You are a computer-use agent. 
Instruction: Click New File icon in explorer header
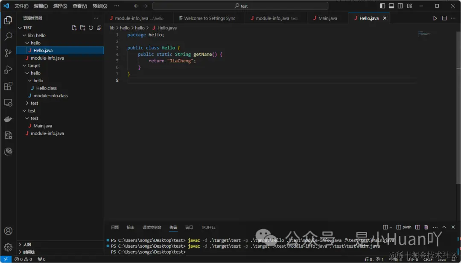click(74, 28)
